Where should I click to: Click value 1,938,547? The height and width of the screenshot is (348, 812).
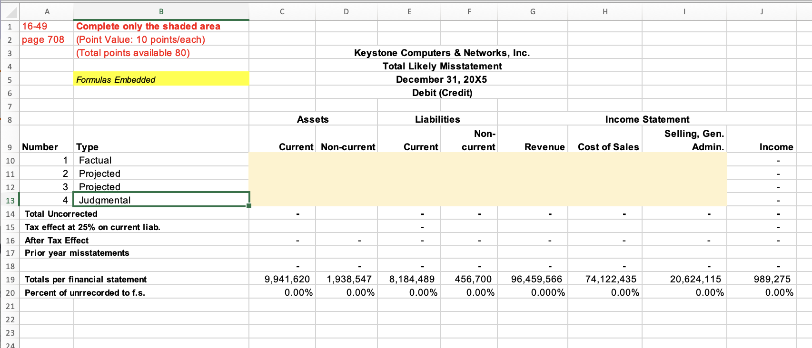[x=349, y=279]
